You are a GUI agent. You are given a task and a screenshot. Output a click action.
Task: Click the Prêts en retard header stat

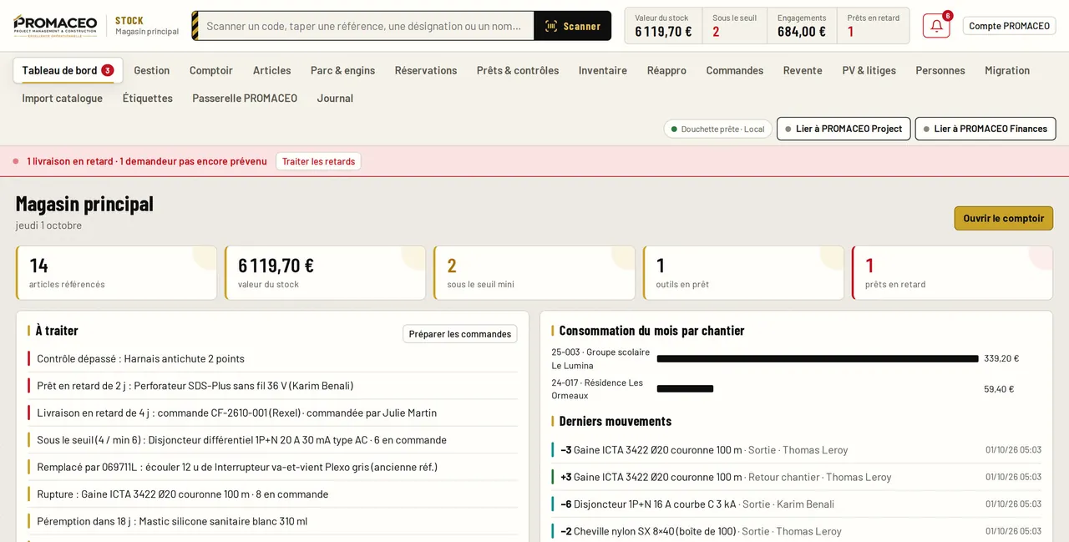tap(873, 26)
